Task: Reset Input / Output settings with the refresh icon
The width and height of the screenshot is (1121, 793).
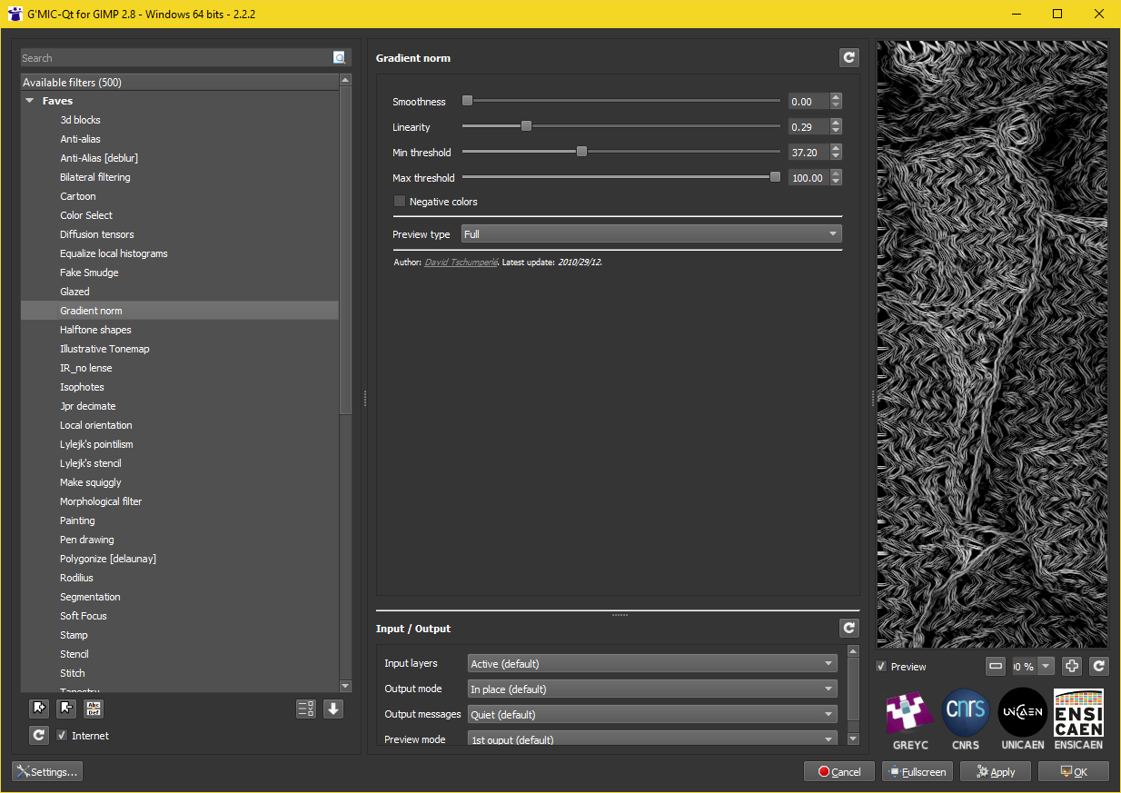Action: tap(848, 628)
